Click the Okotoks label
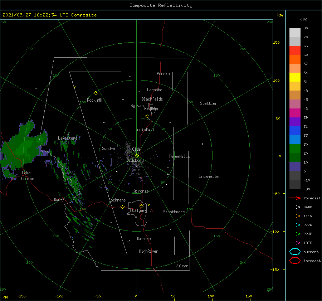 tap(143, 239)
